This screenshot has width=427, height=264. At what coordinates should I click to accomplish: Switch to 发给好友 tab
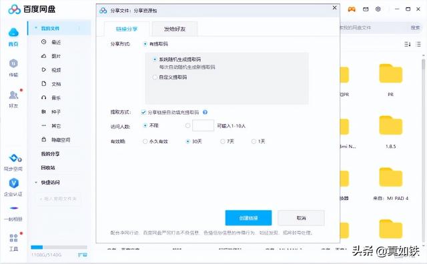175,29
